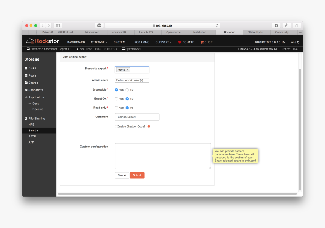The width and height of the screenshot is (325, 228).
Task: Open Shares in the Storage sidebar
Action: pos(31,83)
